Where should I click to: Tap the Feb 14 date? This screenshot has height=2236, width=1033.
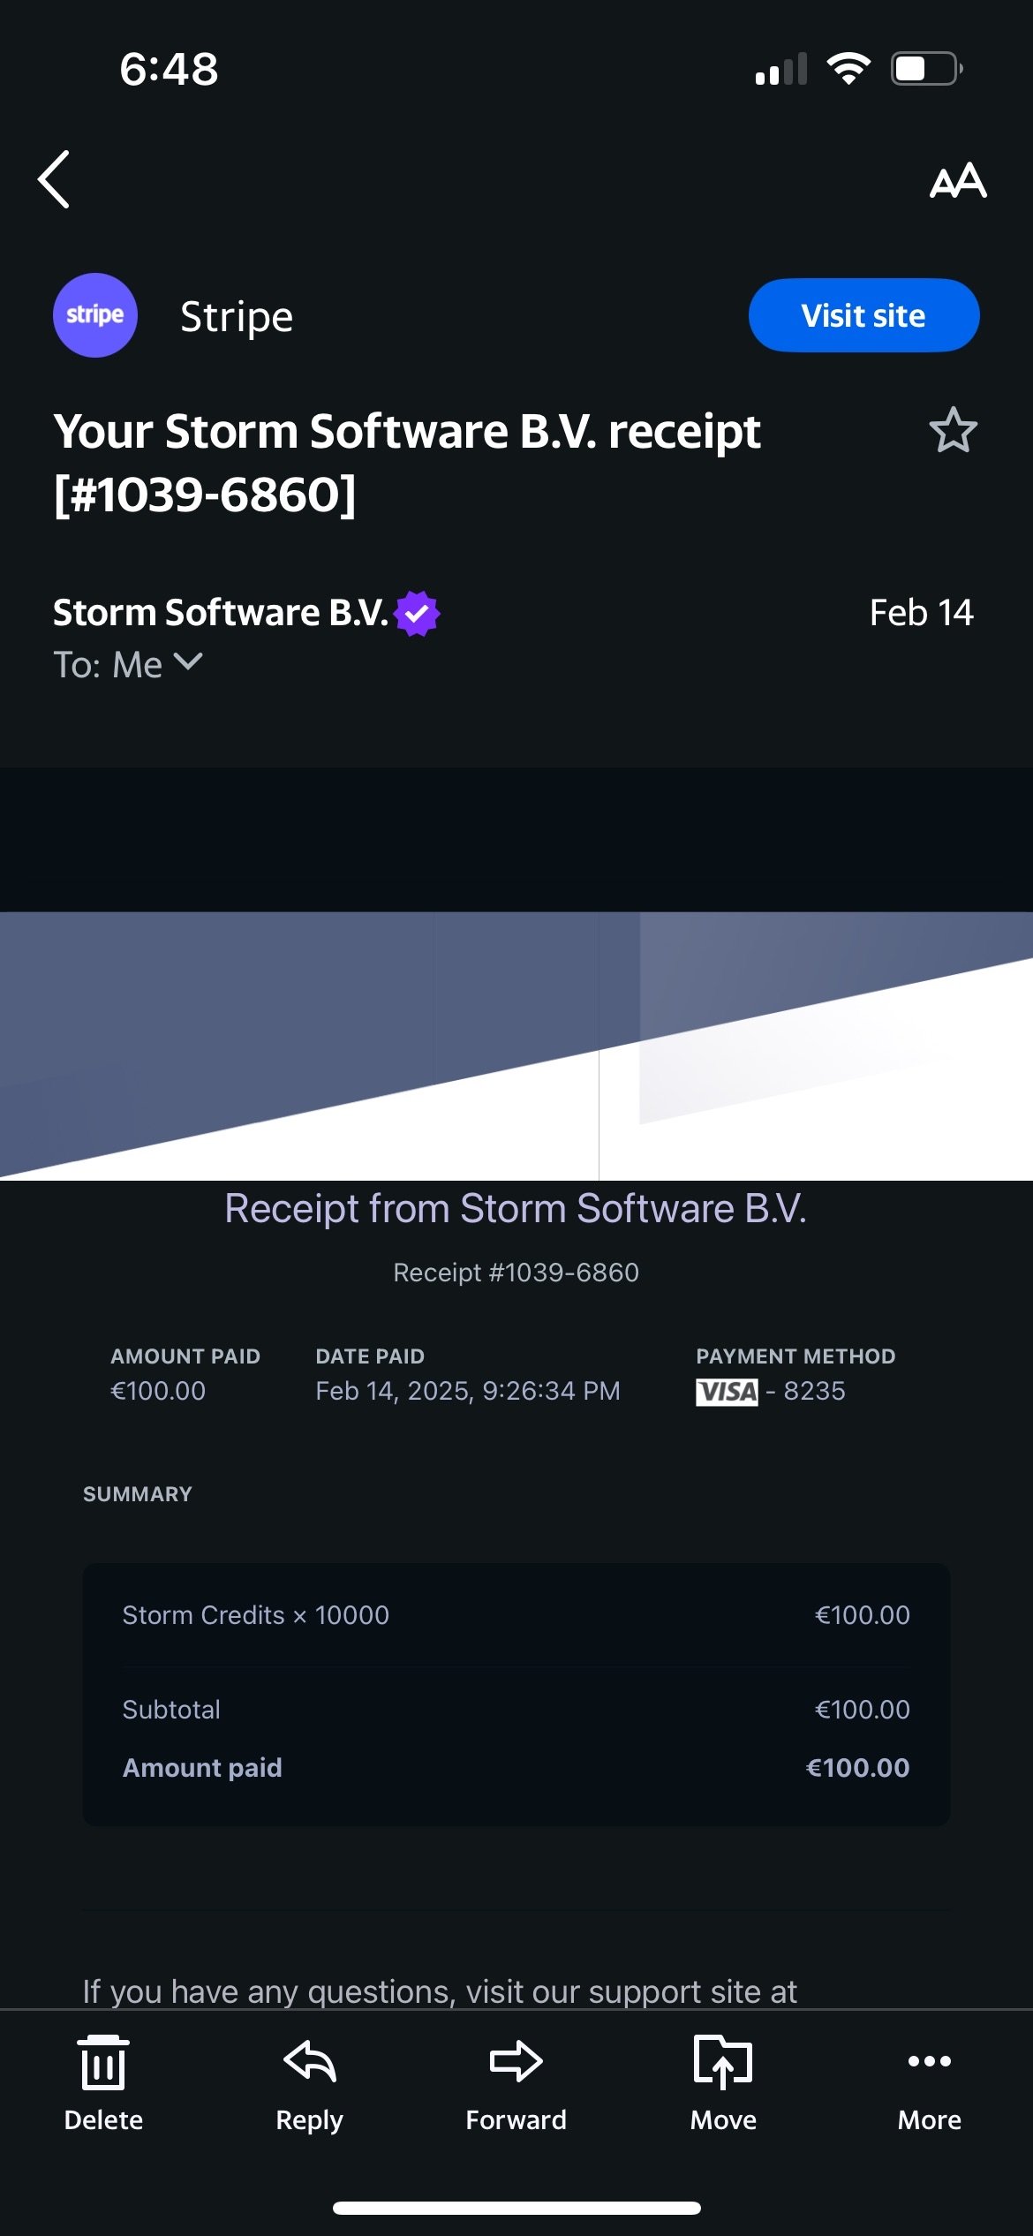[921, 613]
